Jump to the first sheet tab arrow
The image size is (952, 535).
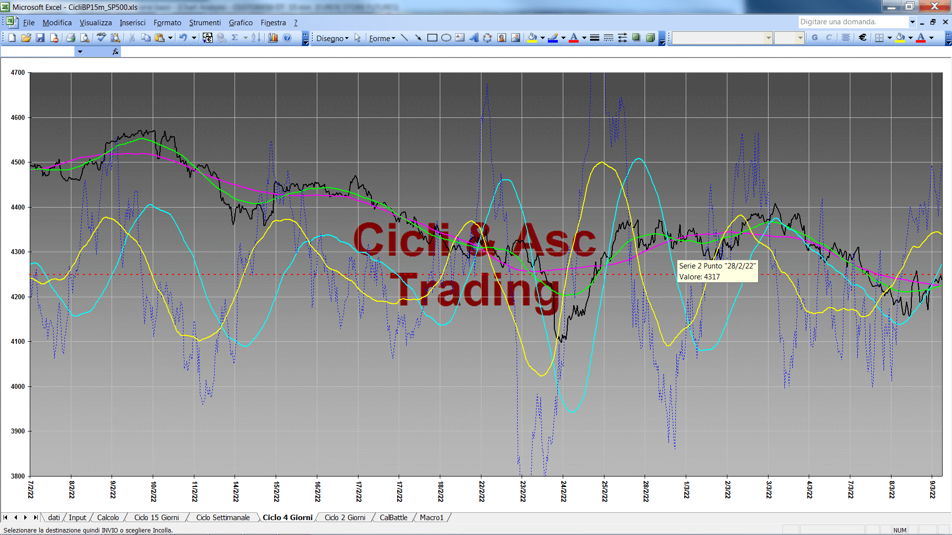coord(5,518)
